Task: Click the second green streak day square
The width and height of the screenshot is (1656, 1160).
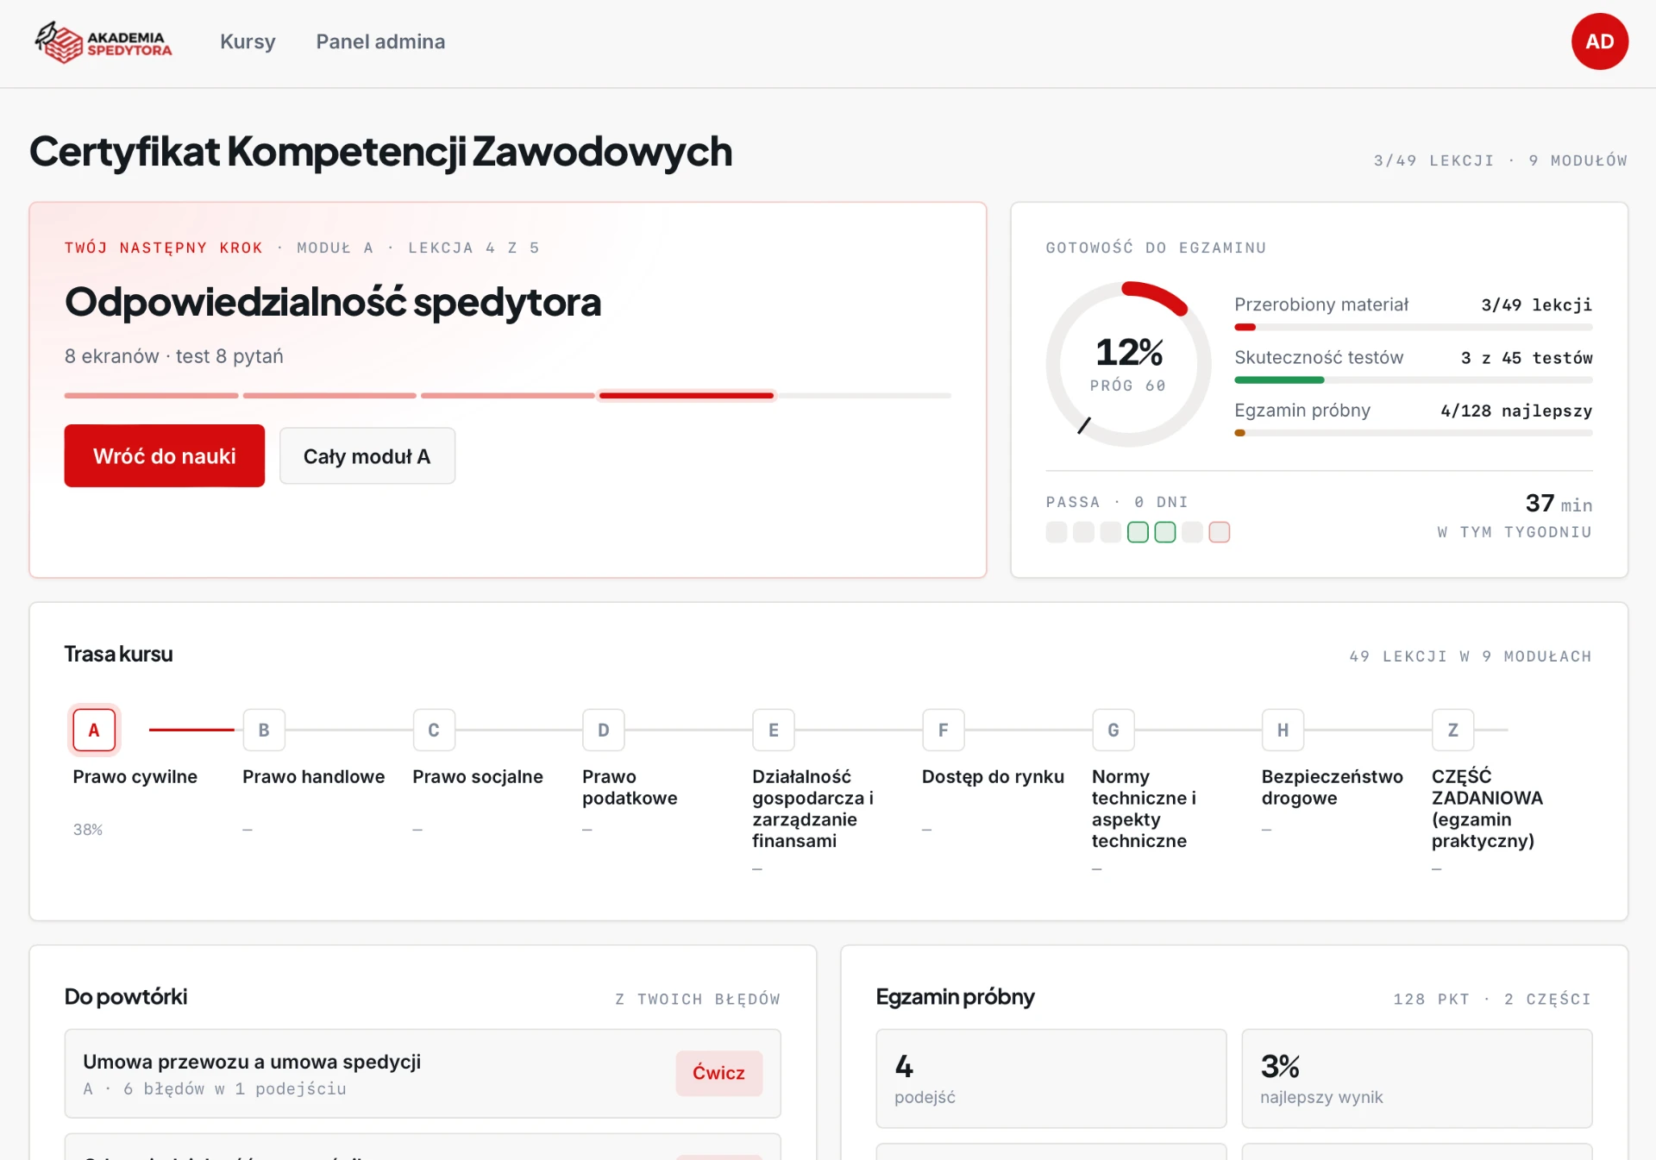Action: tap(1165, 532)
